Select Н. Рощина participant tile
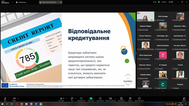This screenshot has width=189, height=106. [163, 65]
